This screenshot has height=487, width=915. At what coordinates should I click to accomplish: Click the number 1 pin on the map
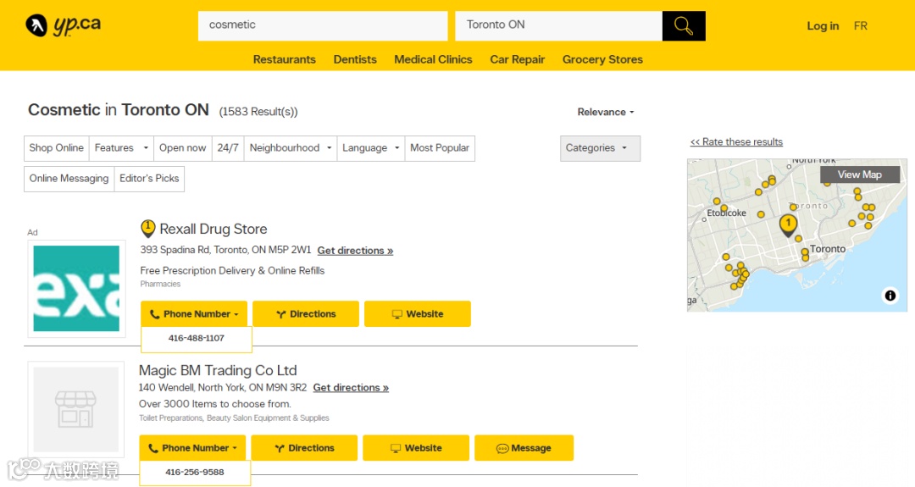[x=789, y=225]
